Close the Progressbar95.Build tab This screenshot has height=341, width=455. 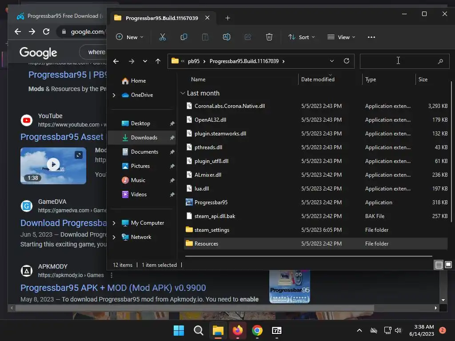pyautogui.click(x=208, y=18)
